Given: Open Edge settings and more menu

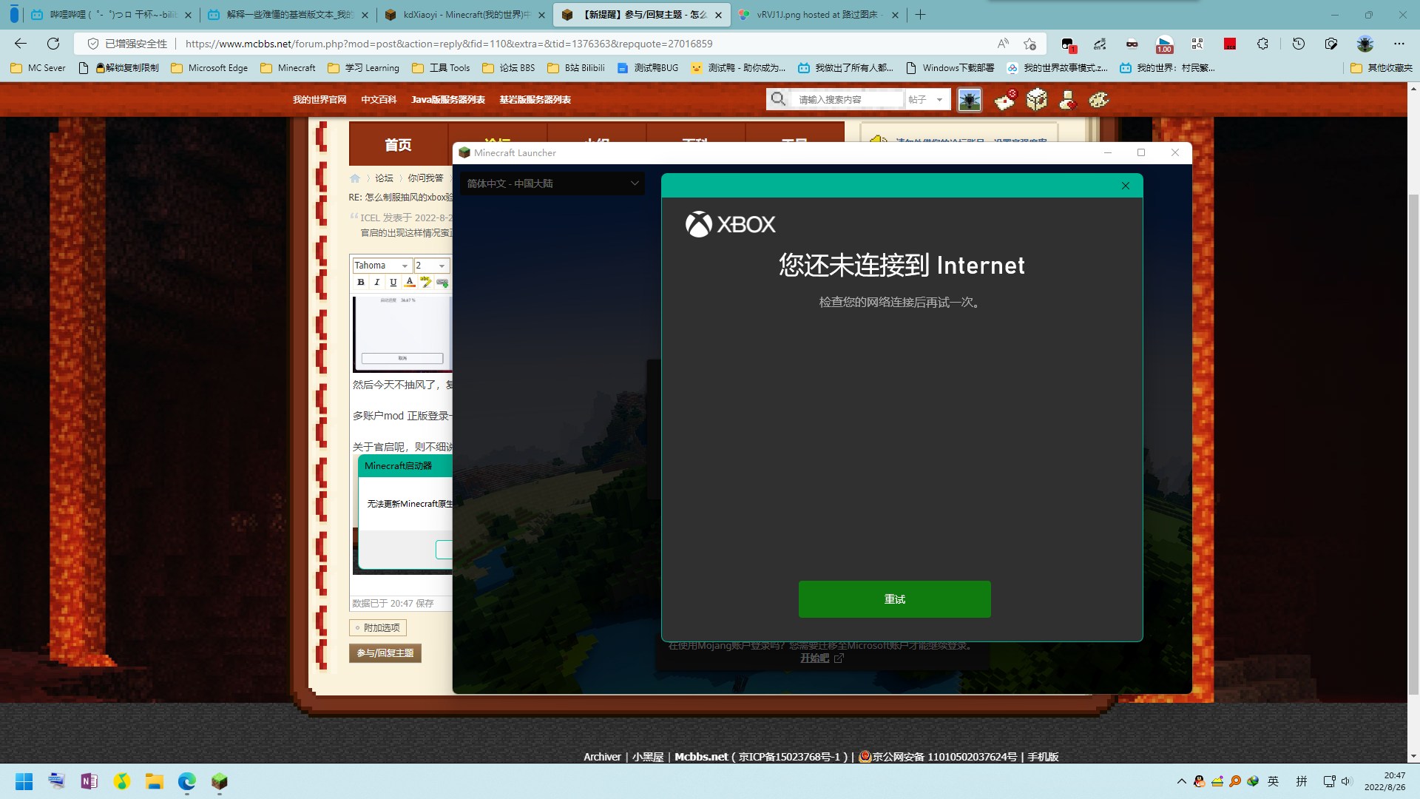Looking at the screenshot, I should pyautogui.click(x=1399, y=44).
